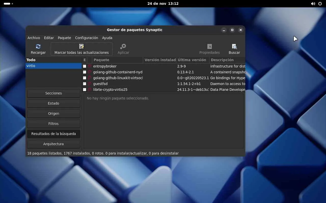The width and height of the screenshot is (326, 203).
Task: Sort by the E status column header
Action: [x=85, y=60]
